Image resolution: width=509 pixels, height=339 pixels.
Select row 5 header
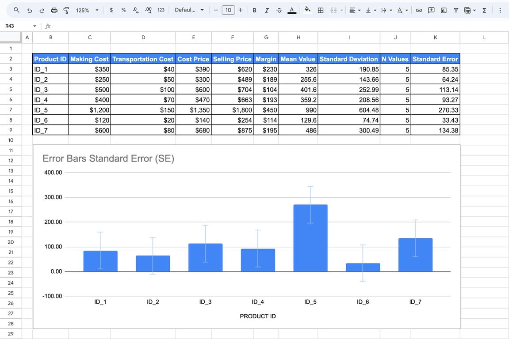tap(11, 89)
